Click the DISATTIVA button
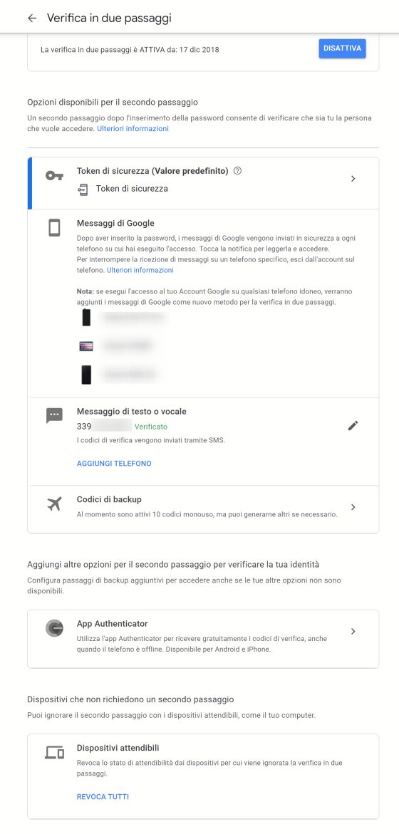Image resolution: width=399 pixels, height=834 pixels. 342,48
